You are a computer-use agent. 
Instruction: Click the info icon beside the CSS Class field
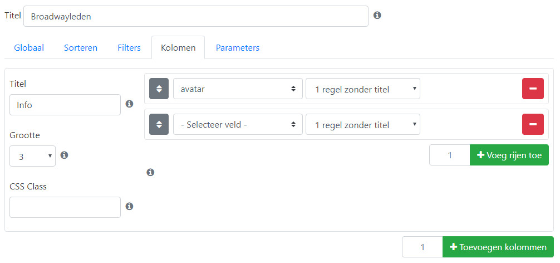point(130,207)
